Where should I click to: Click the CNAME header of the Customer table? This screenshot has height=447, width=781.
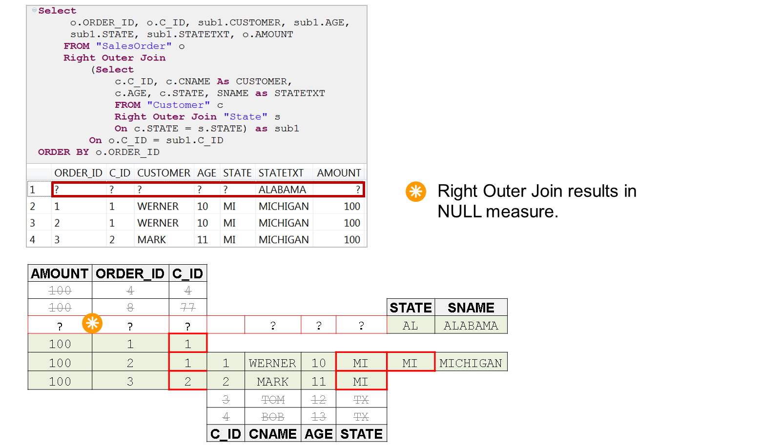pos(273,434)
